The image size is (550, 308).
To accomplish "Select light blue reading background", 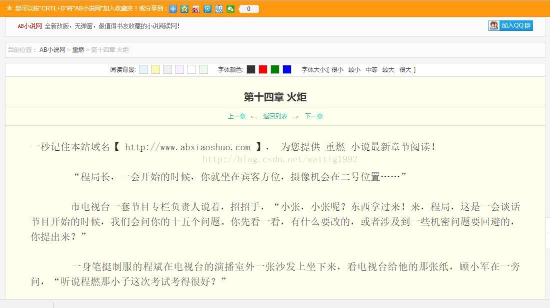I will pyautogui.click(x=143, y=69).
